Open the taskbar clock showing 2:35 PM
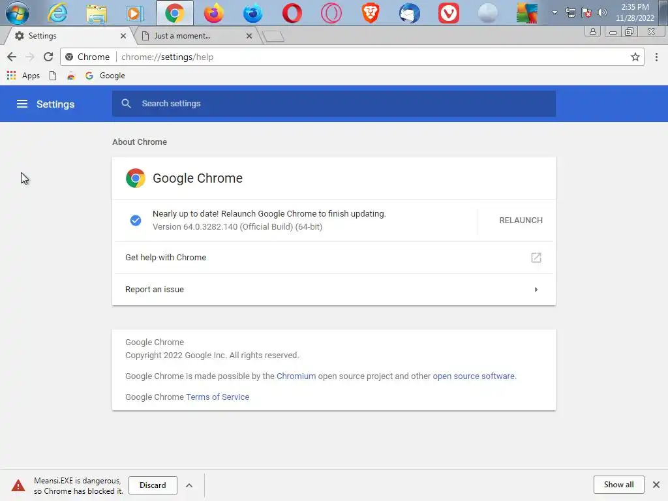The height and width of the screenshot is (501, 668). click(x=635, y=12)
